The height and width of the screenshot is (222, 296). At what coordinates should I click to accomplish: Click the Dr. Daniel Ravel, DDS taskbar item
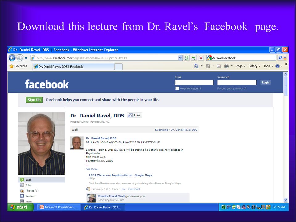pyautogui.click(x=103, y=207)
